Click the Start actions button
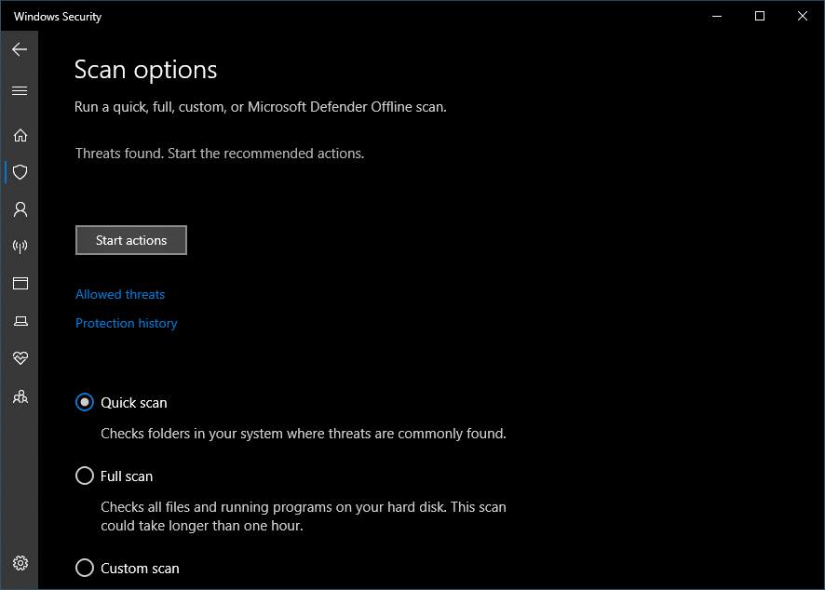 point(130,239)
